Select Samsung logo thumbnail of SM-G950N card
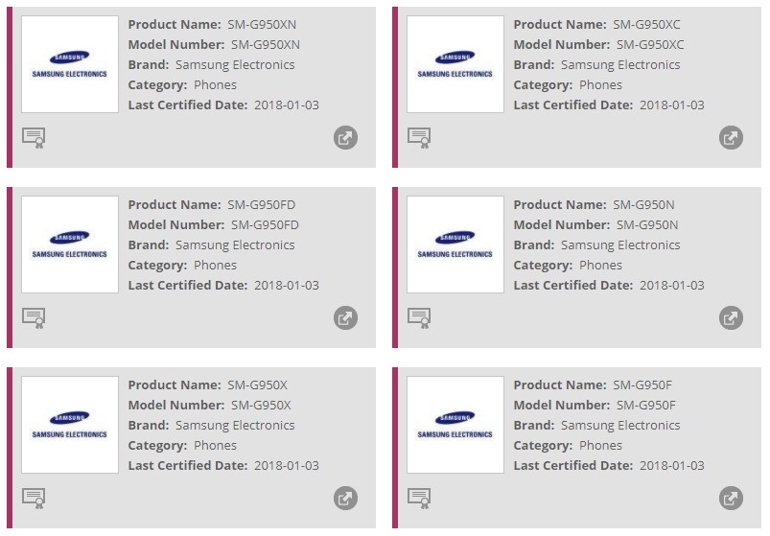 tap(455, 245)
